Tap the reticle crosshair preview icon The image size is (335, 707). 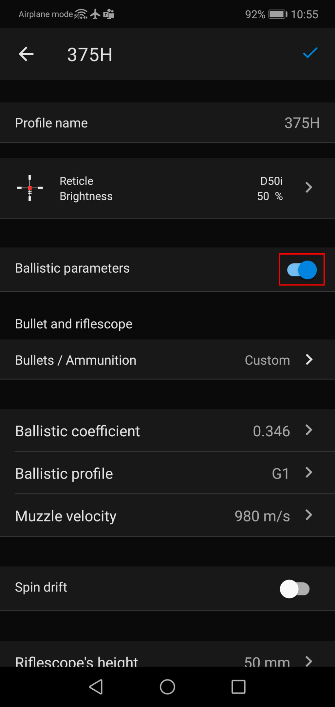(x=30, y=188)
